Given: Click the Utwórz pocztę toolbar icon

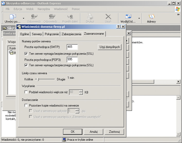Looking at the screenshot, I should [13, 17].
